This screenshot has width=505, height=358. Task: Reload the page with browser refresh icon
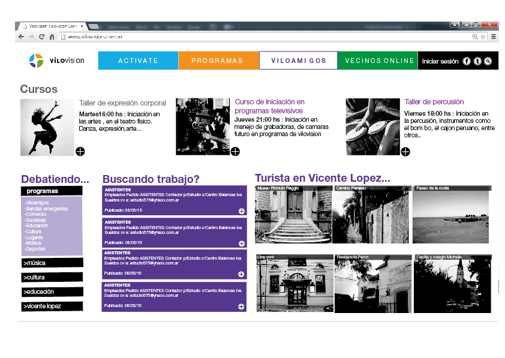pos(41,37)
